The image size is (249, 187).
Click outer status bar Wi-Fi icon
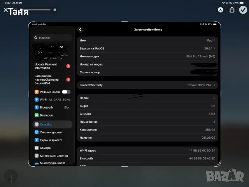pyautogui.click(x=223, y=3)
